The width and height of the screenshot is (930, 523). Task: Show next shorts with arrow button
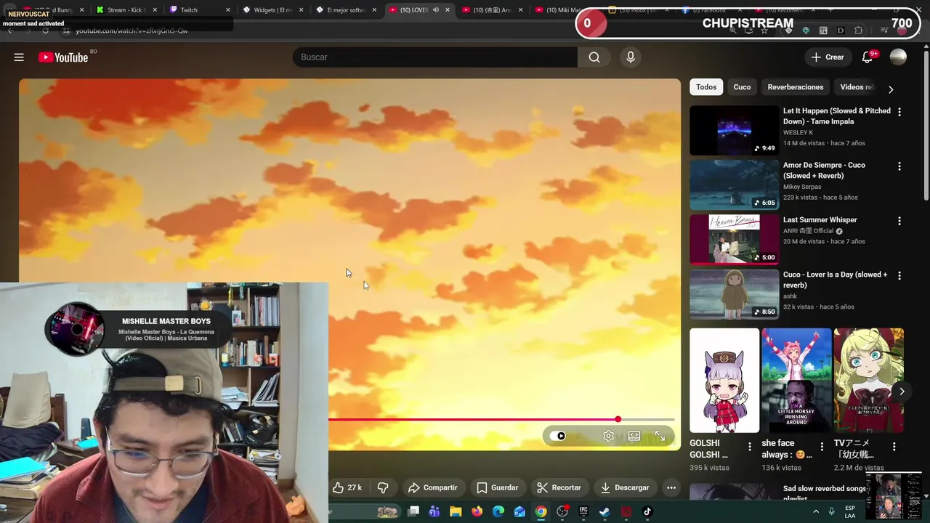click(902, 391)
